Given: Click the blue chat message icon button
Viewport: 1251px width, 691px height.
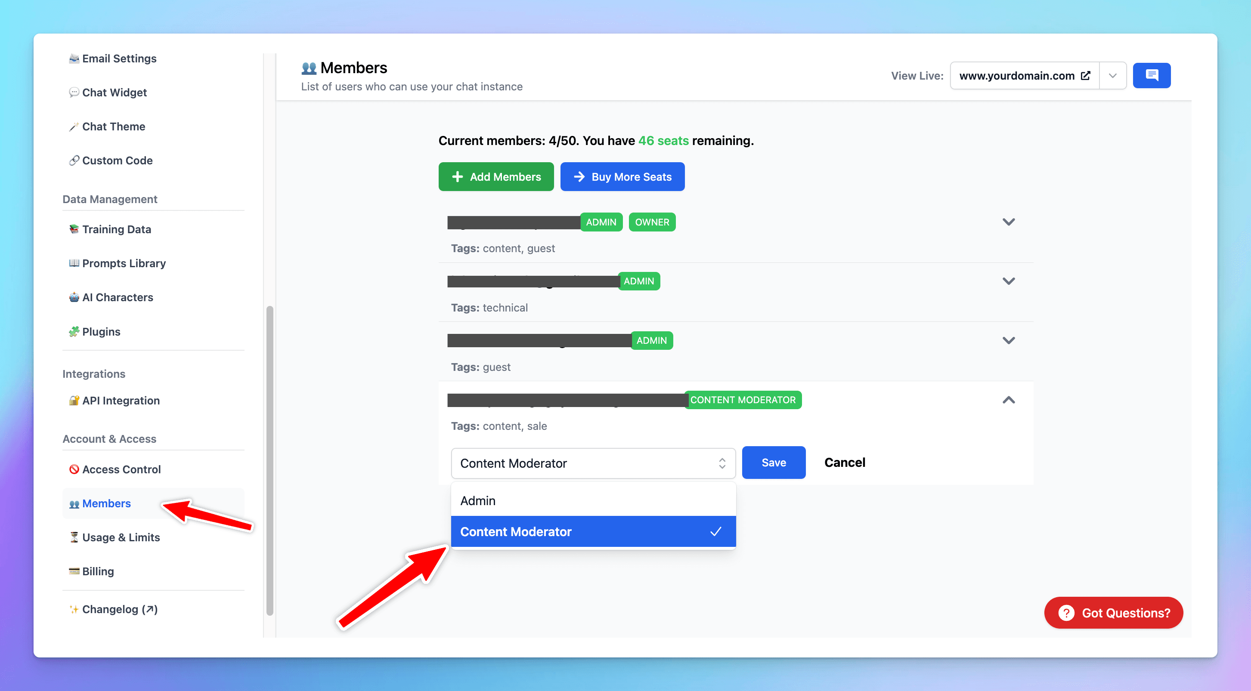Looking at the screenshot, I should [x=1151, y=75].
